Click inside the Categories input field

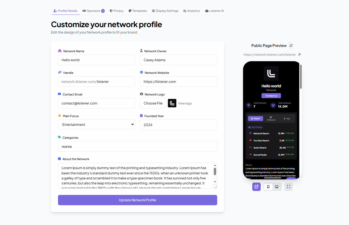[137, 146]
